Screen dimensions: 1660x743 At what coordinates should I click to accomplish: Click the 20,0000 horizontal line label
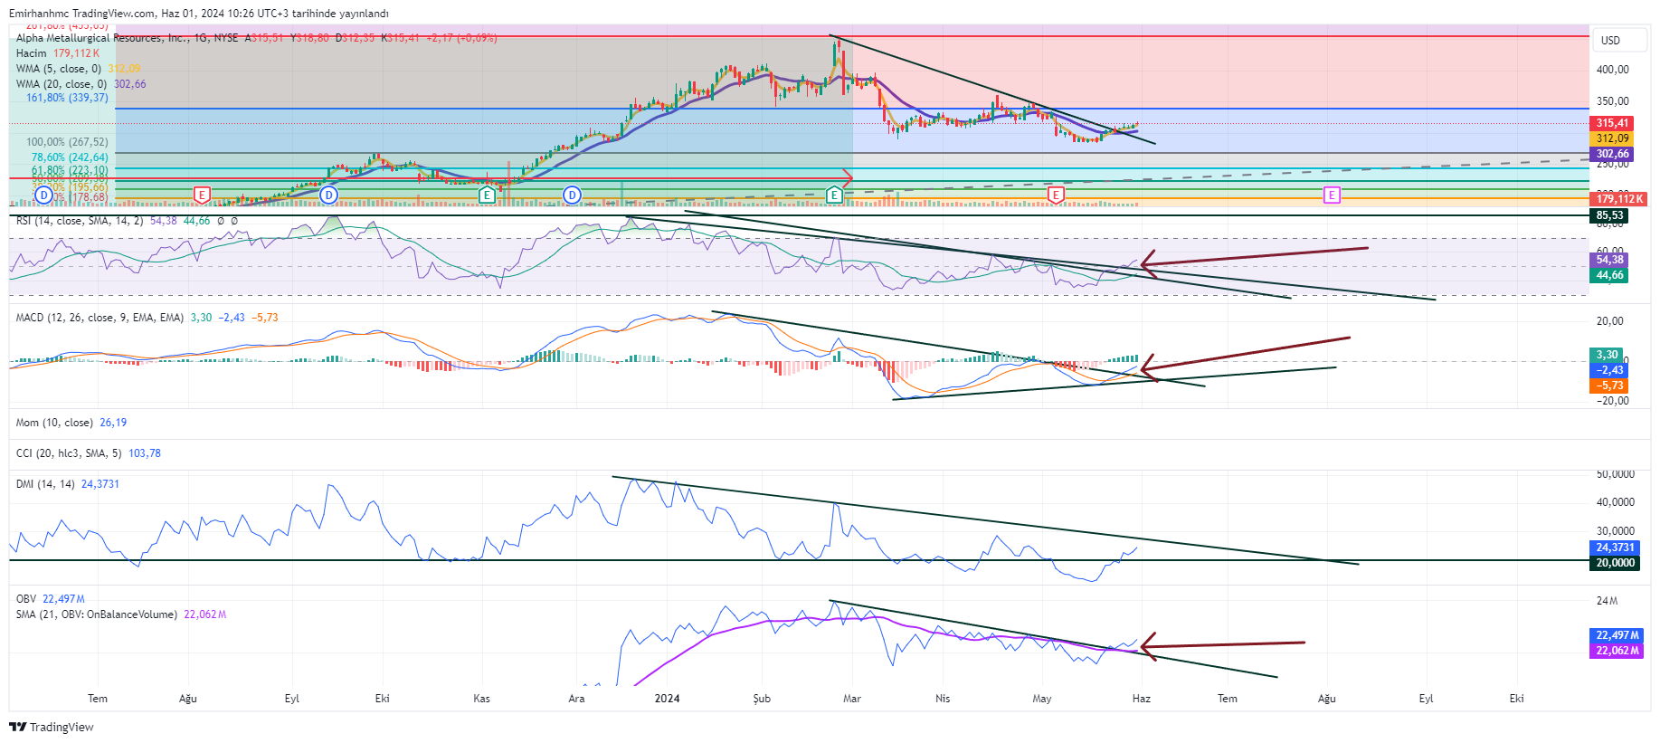pyautogui.click(x=1616, y=563)
